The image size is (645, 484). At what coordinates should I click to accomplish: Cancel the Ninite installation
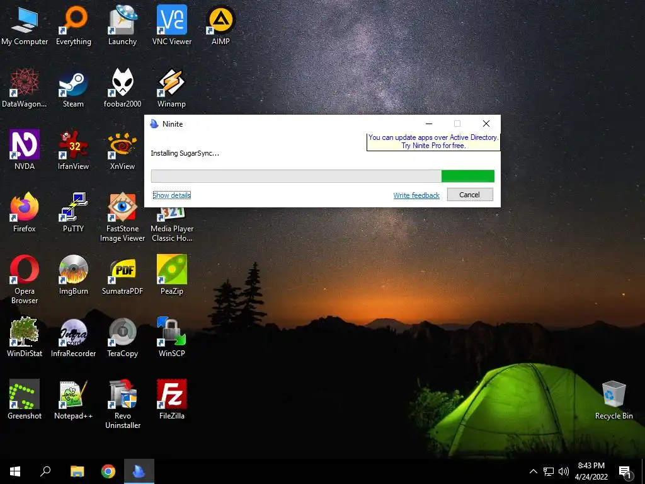coord(470,195)
